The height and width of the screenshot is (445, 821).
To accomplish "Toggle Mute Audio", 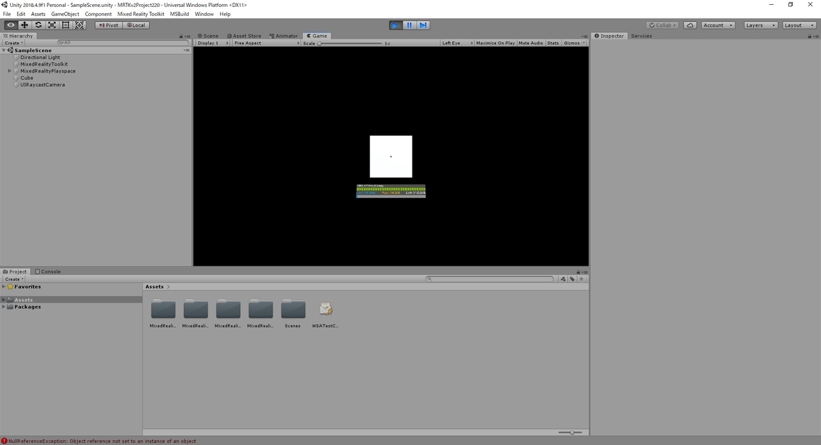I will click(x=531, y=43).
